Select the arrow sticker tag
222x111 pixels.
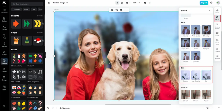[26, 9]
